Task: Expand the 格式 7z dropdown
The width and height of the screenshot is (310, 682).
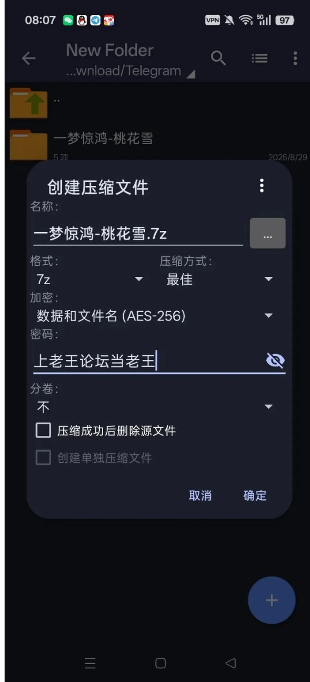Action: pos(89,279)
